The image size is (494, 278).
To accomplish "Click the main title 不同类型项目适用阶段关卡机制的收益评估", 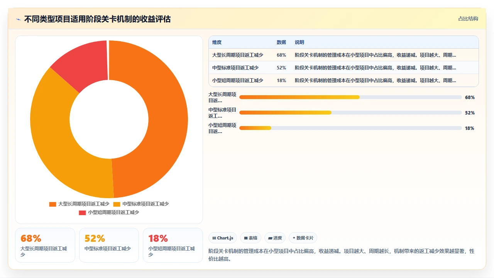I will (x=97, y=19).
